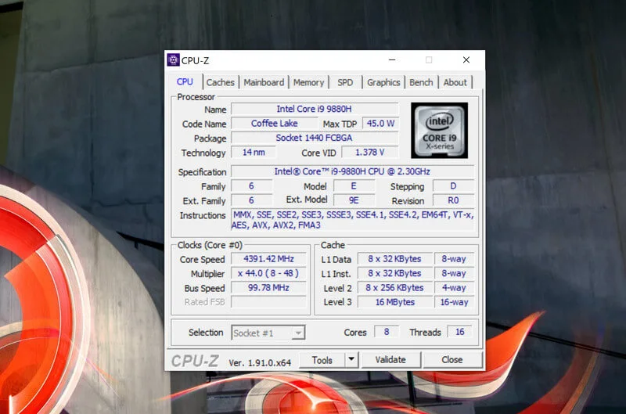Click the Level 3 cache size field
626x414 pixels.
(394, 302)
